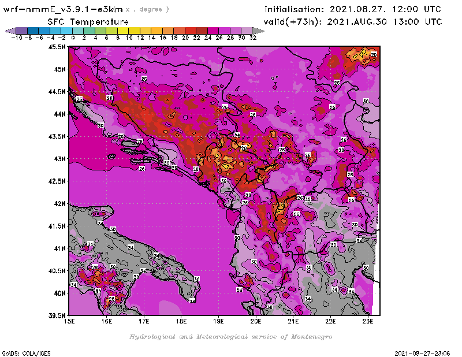462x357 pixels.
Task: Click the colorbar tick label 0
Action: tap(73, 38)
